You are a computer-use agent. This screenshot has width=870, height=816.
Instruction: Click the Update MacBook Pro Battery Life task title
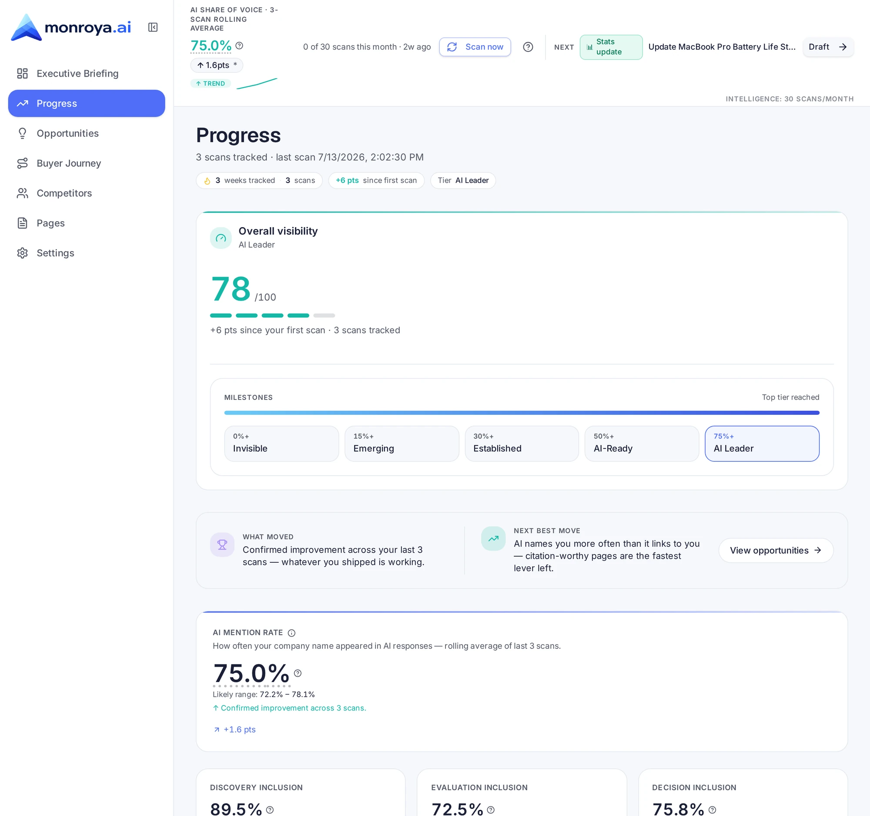click(x=722, y=47)
